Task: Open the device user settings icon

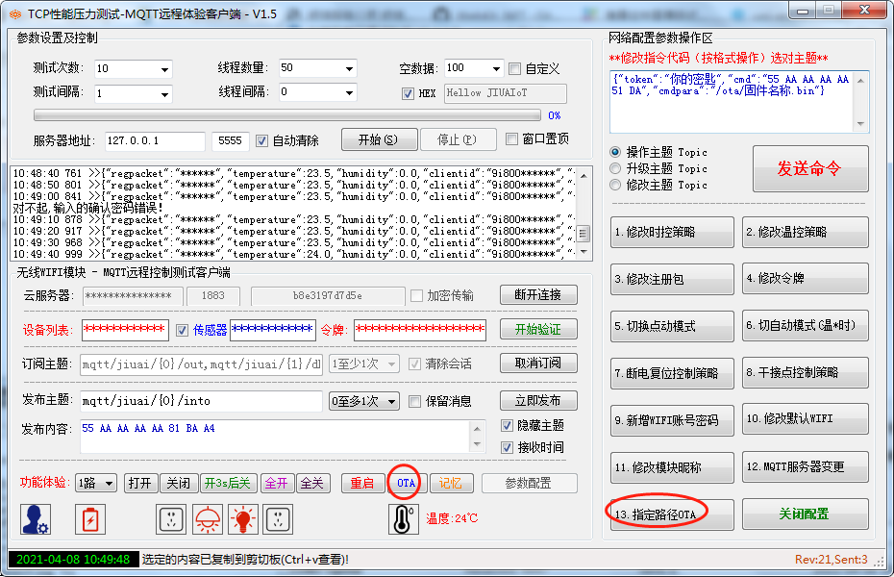Action: coord(35,519)
